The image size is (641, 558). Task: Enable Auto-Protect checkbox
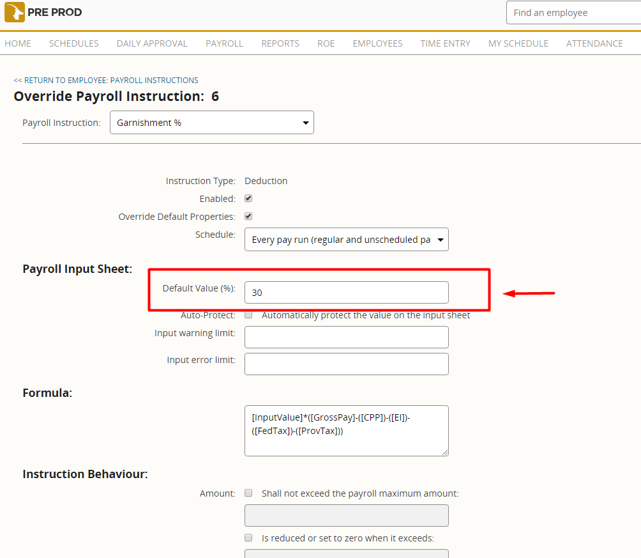coord(248,315)
